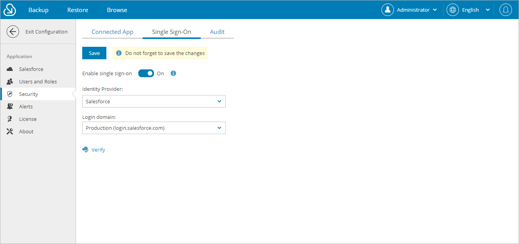Switch to the Single Sign-On tab
The image size is (519, 244).
171,32
